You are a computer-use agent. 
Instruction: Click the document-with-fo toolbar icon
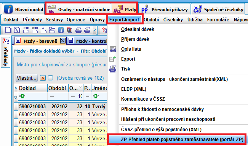(x=17, y=30)
